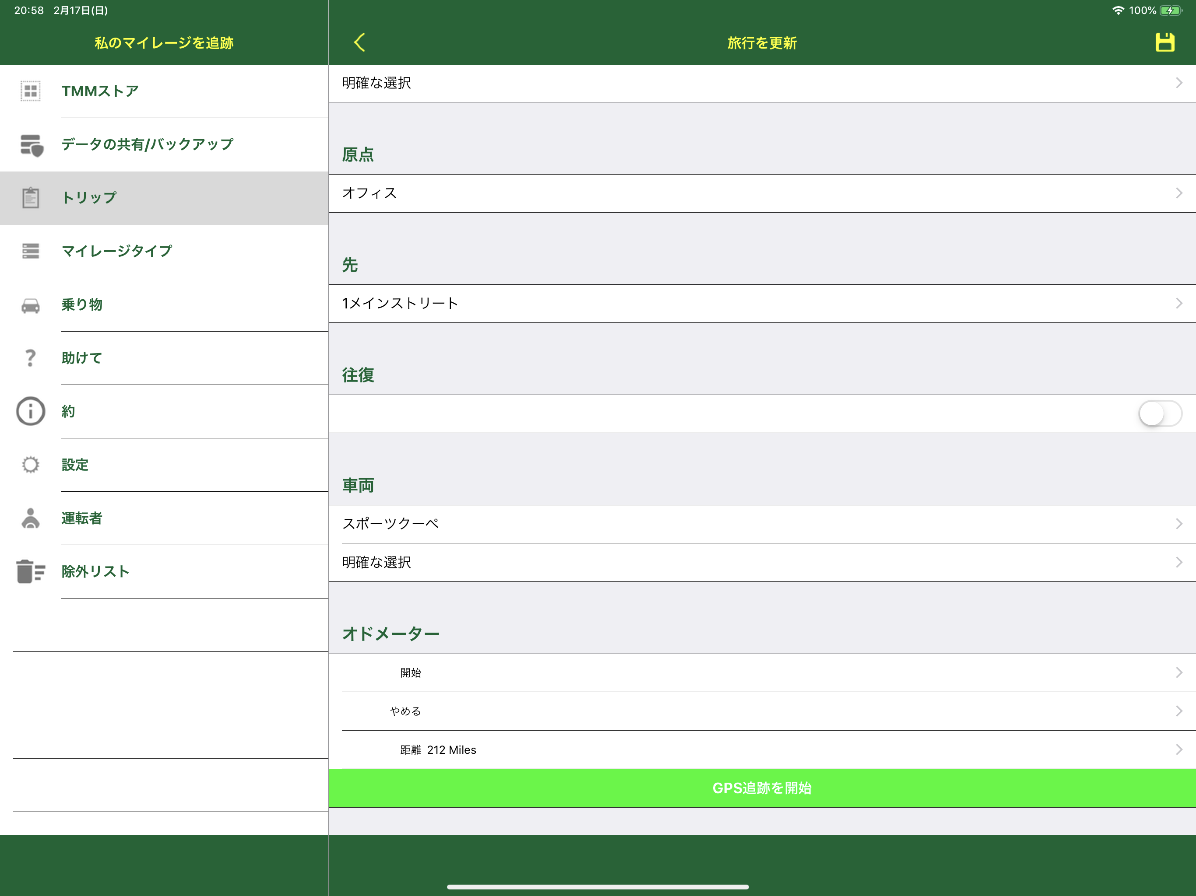The height and width of the screenshot is (896, 1196).
Task: Tap the 助けて question mark icon
Action: tap(31, 358)
